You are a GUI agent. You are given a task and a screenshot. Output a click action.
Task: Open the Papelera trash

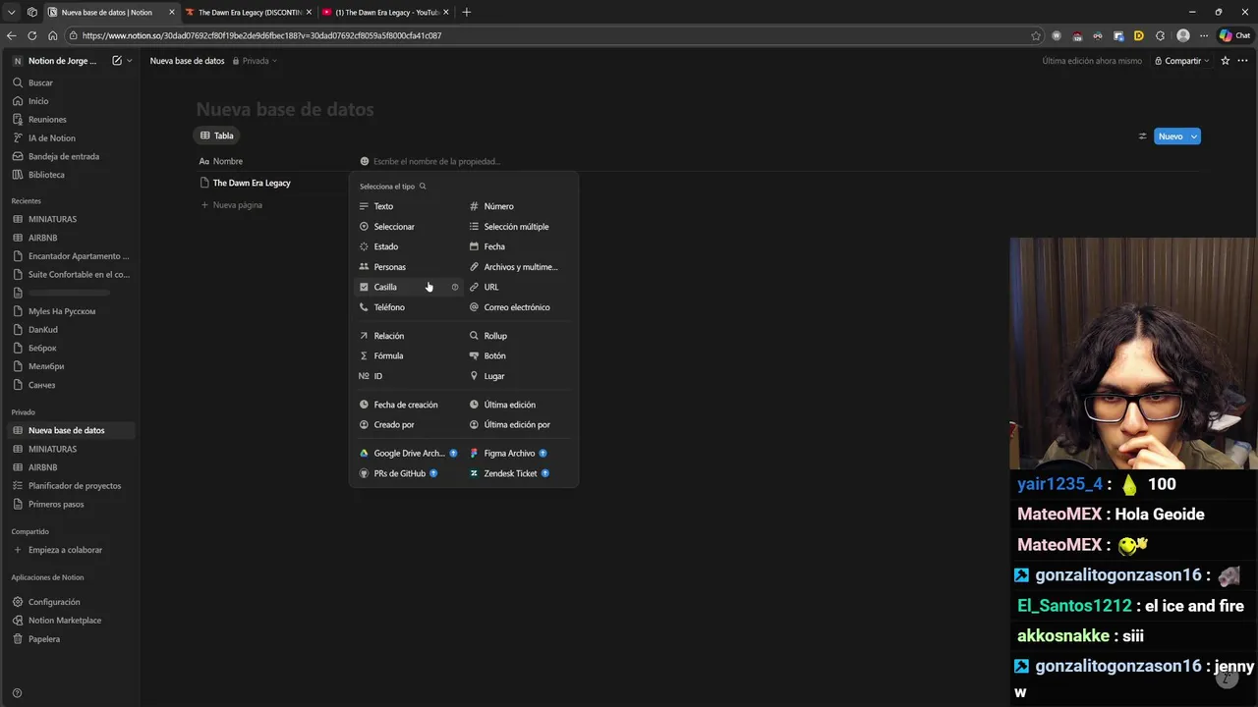pyautogui.click(x=44, y=639)
